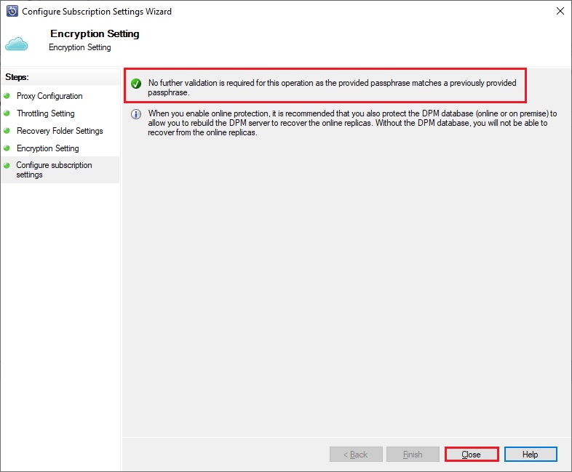Close the wizard window with X
The image size is (572, 472).
(x=560, y=12)
